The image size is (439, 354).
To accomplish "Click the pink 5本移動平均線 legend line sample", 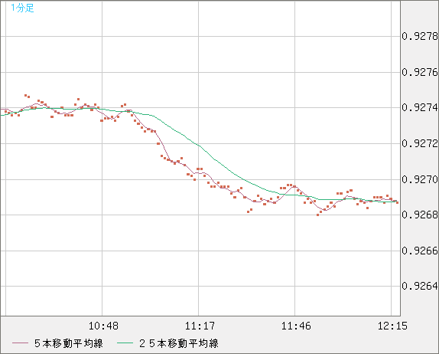I will (20, 343).
